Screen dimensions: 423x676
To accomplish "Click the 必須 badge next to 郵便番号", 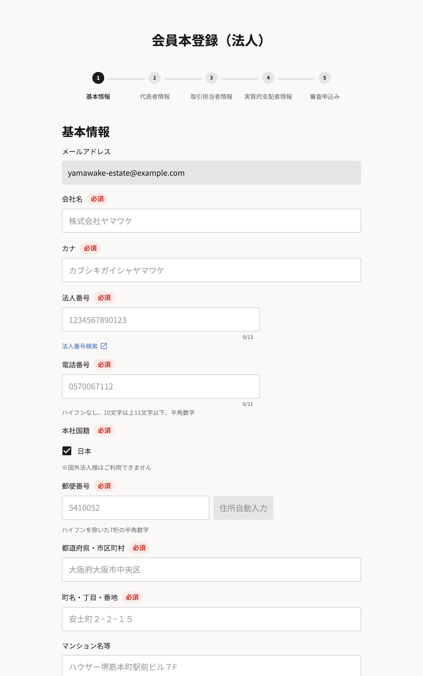I will (104, 486).
